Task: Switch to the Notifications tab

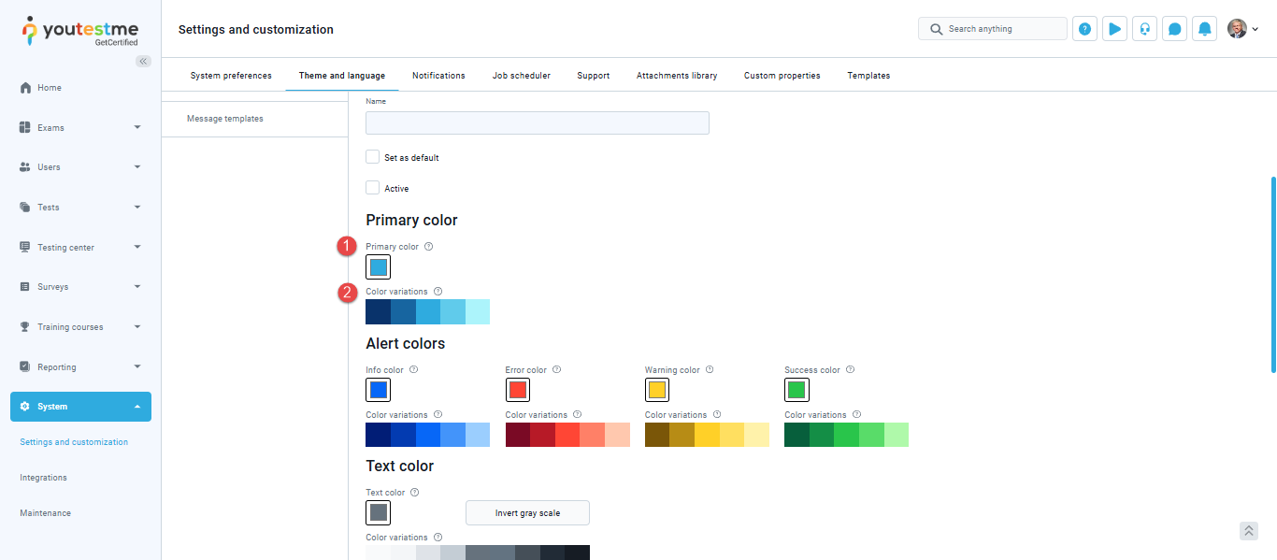Action: click(x=438, y=76)
